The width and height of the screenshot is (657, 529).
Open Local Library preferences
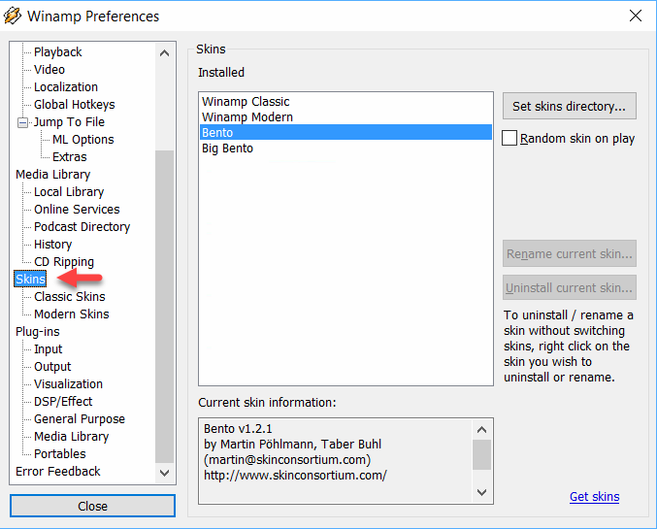(x=69, y=192)
